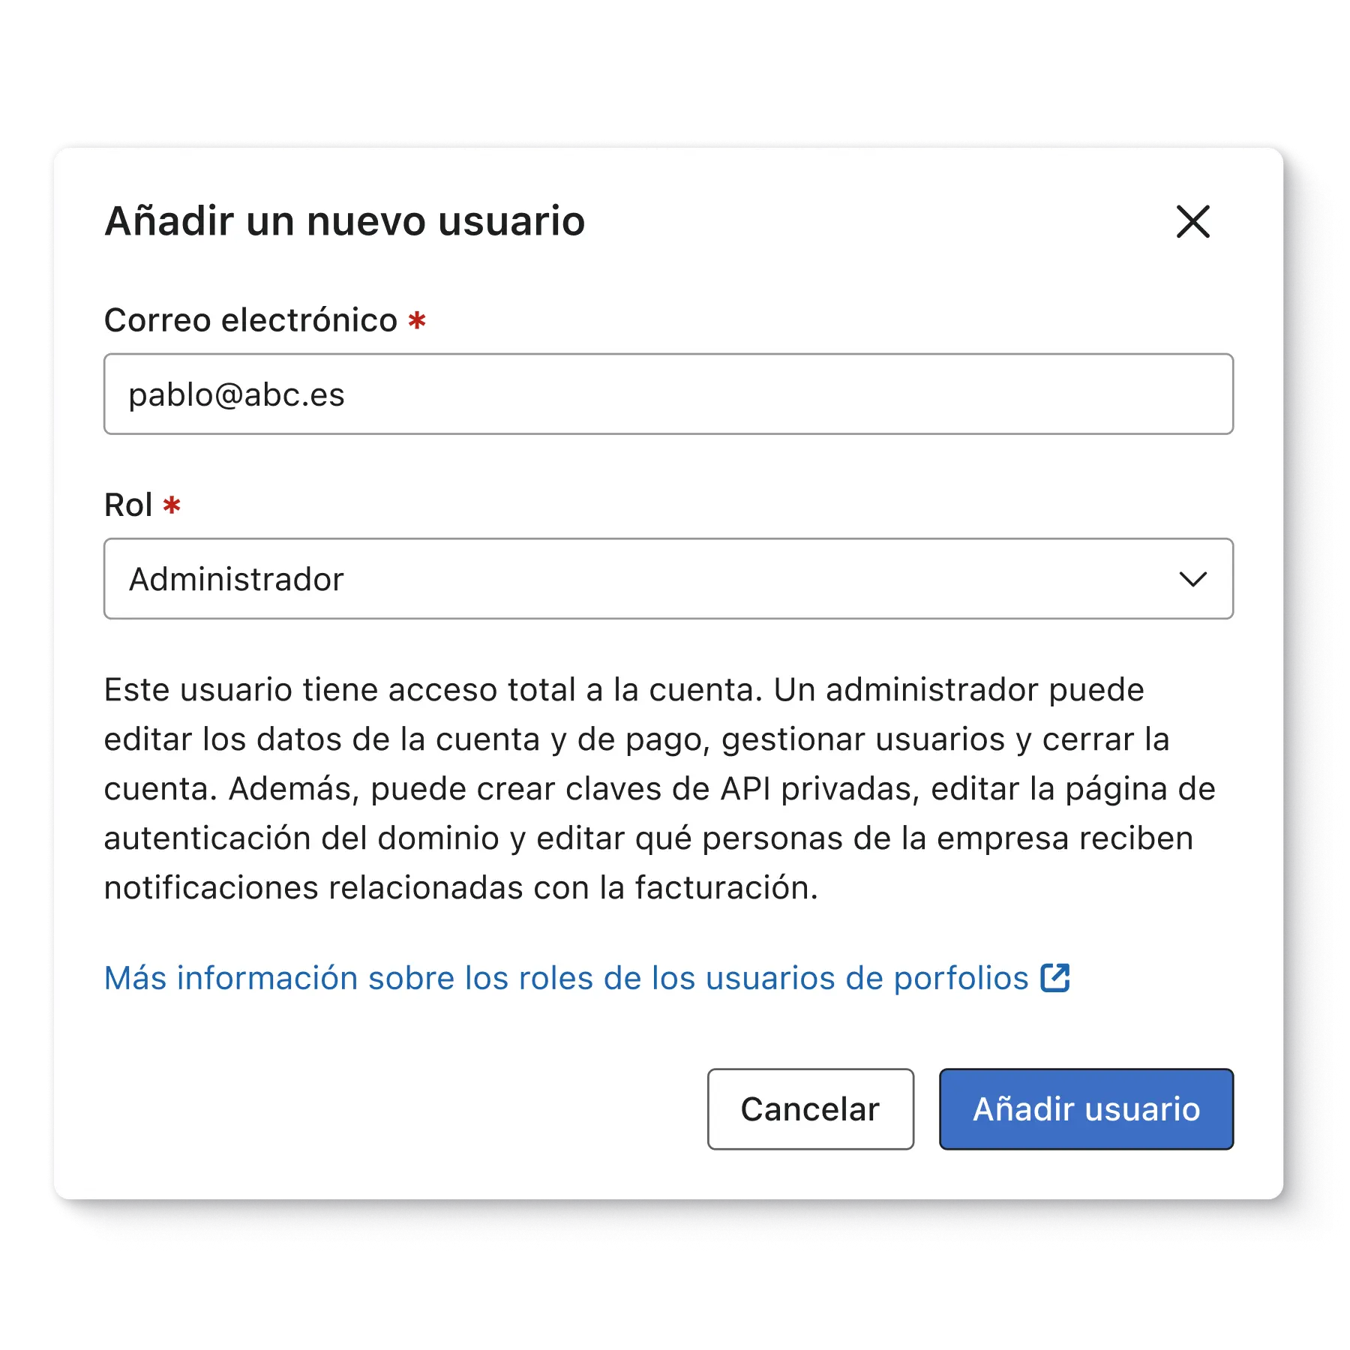Close the Añadir un nuevo usuario dialog

coord(1192,221)
